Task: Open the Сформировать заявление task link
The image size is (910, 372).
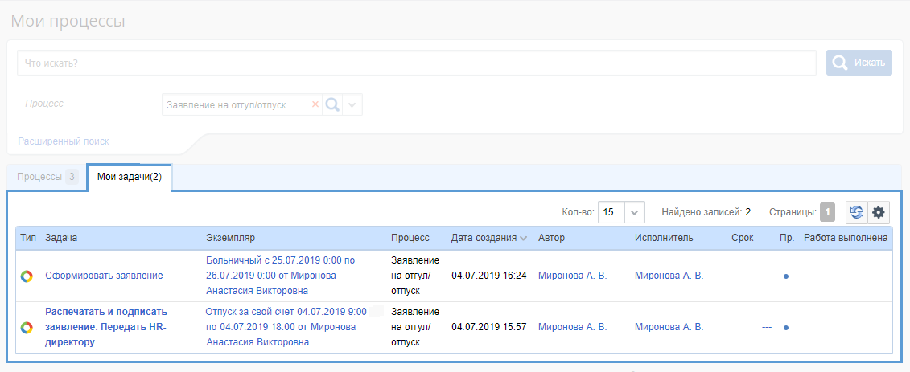Action: click(x=104, y=276)
